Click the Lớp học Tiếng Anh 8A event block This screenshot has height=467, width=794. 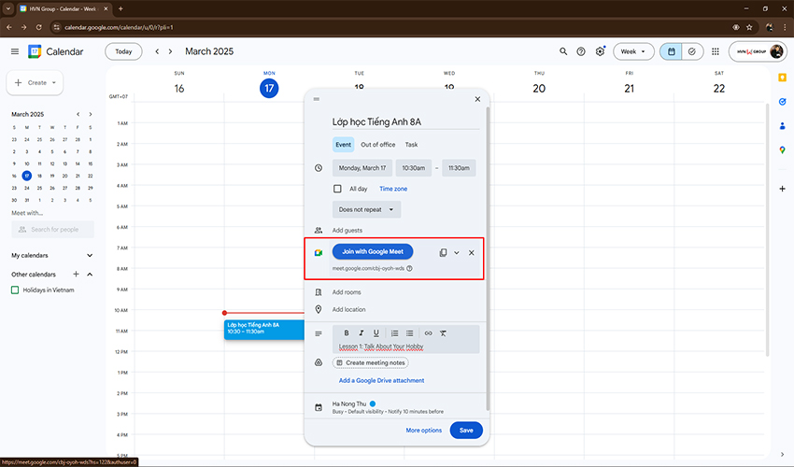point(264,330)
